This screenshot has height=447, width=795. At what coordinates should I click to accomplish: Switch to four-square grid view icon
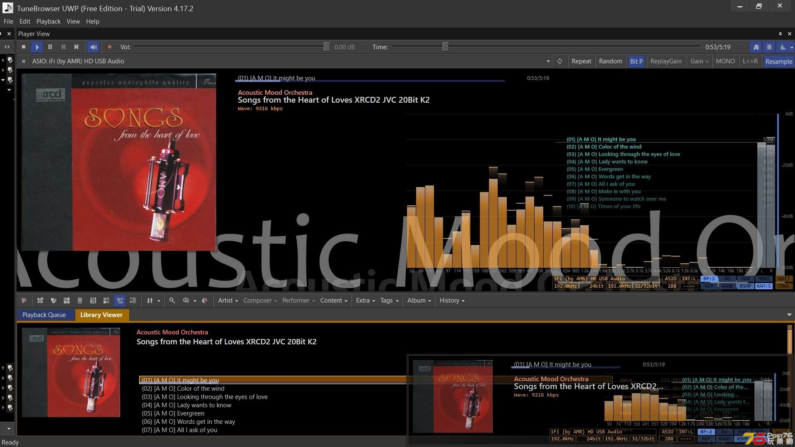pos(67,300)
